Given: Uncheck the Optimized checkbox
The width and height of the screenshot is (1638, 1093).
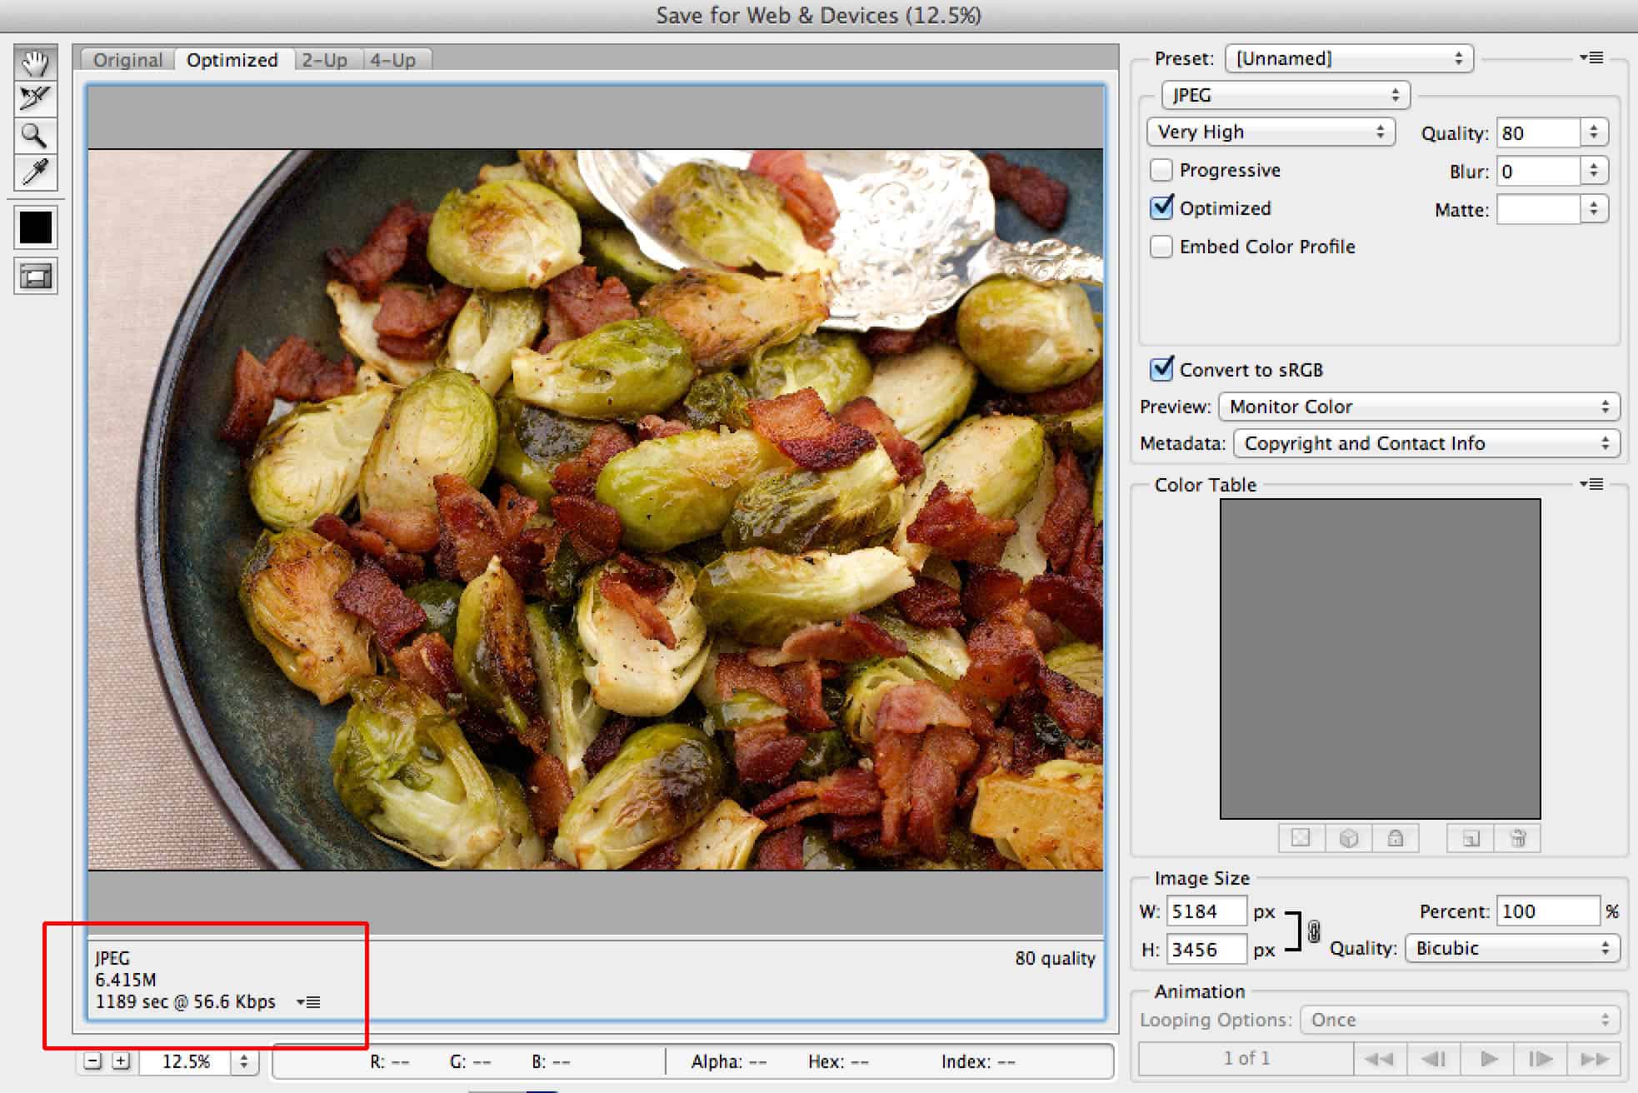Looking at the screenshot, I should point(1161,208).
